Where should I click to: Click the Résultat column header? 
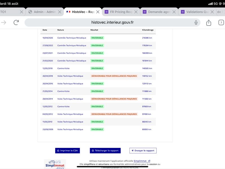point(94,30)
